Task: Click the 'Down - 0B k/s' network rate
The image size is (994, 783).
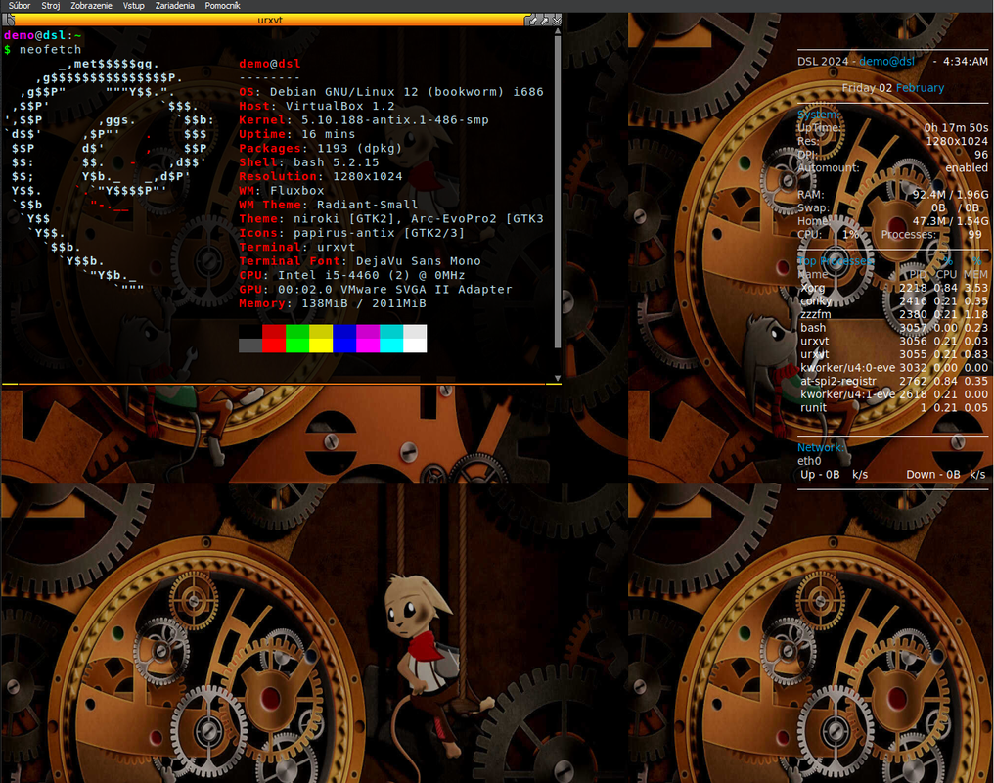Action: pyautogui.click(x=946, y=475)
